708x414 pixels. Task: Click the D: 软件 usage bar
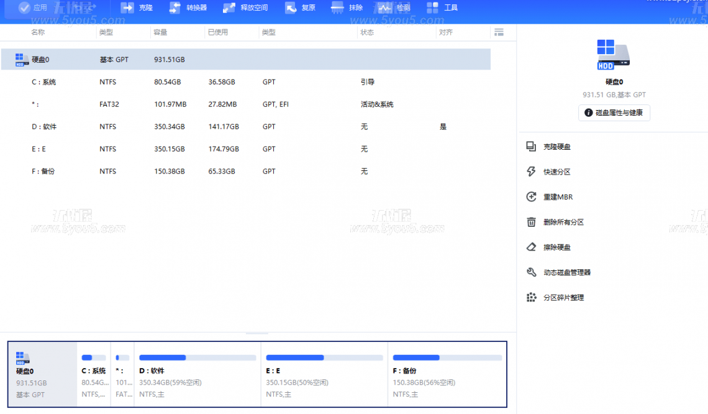[x=197, y=357]
